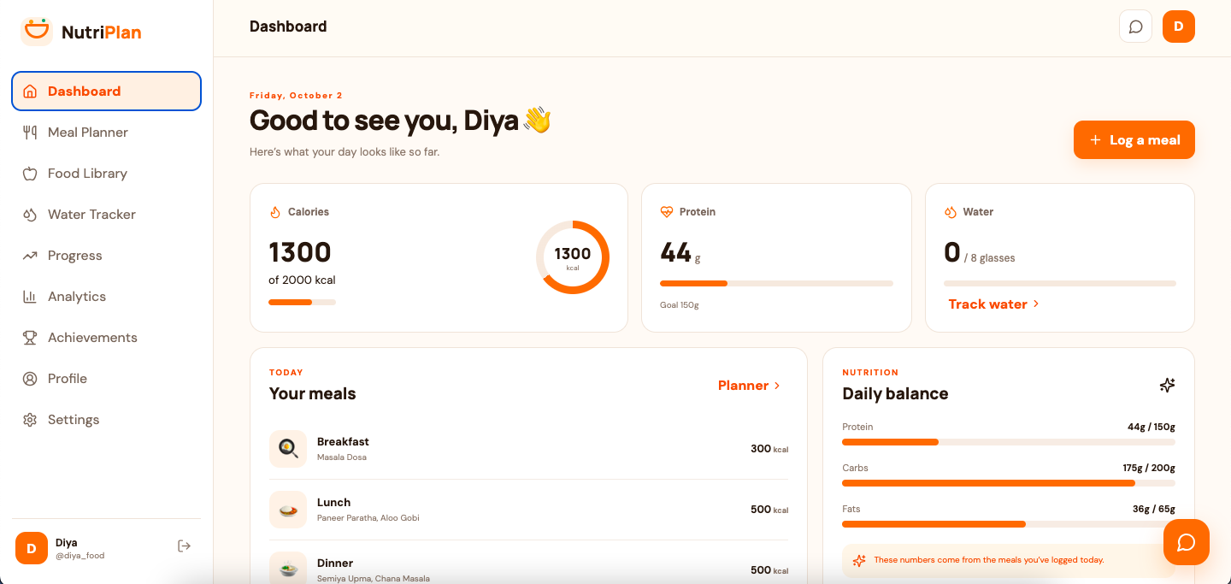The height and width of the screenshot is (584, 1231).
Task: Click the 44g / 150g Protein value
Action: [1151, 427]
